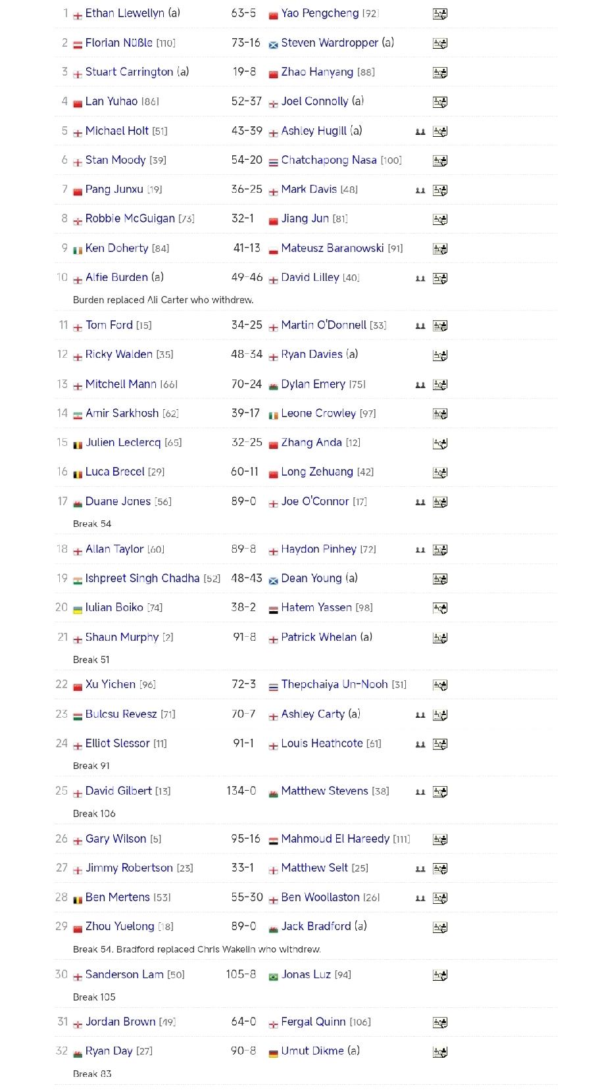The height and width of the screenshot is (1092, 598).
Task: Open match details for Murphy vs Whelan
Action: coord(439,637)
